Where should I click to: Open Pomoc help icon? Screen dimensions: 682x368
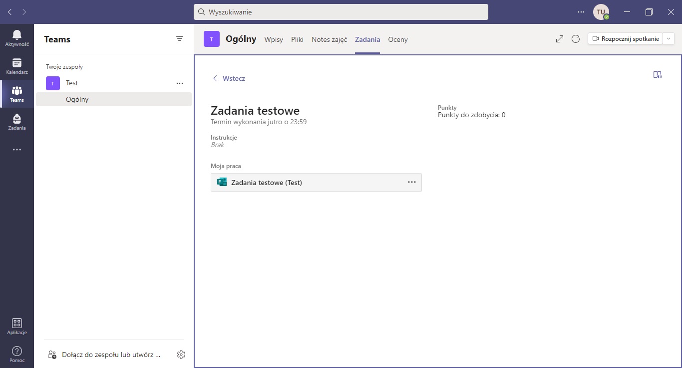point(17,355)
